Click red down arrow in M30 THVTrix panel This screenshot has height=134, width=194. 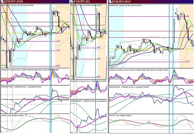[26, 115]
